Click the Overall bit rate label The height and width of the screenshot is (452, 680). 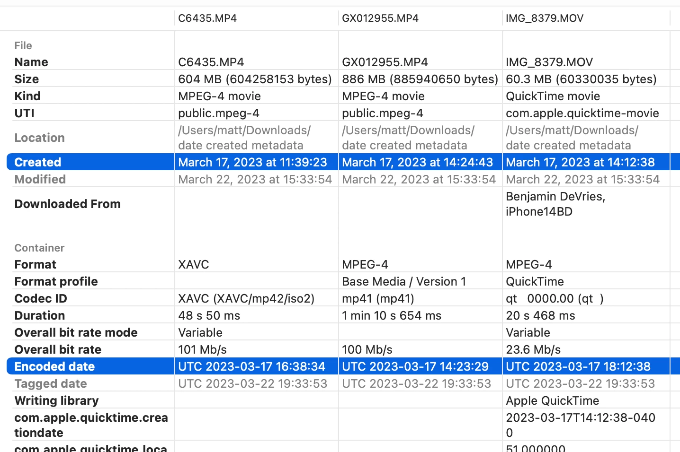click(x=58, y=349)
